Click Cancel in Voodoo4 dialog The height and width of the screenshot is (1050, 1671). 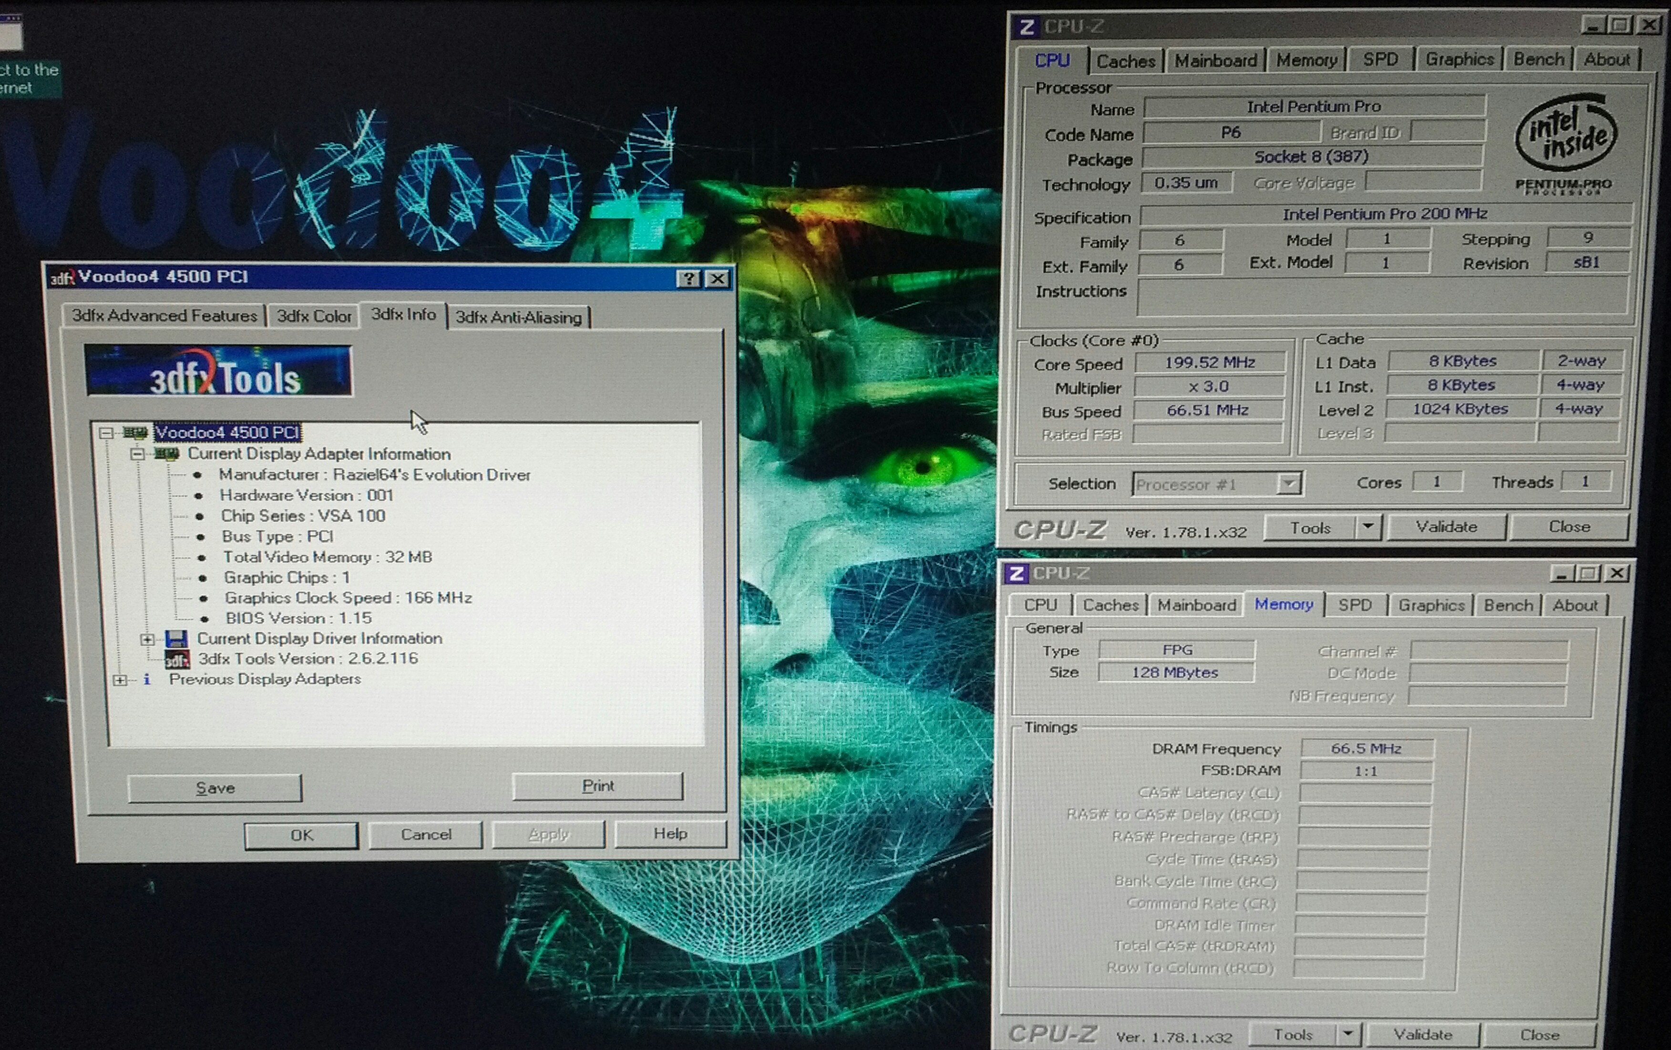point(426,835)
